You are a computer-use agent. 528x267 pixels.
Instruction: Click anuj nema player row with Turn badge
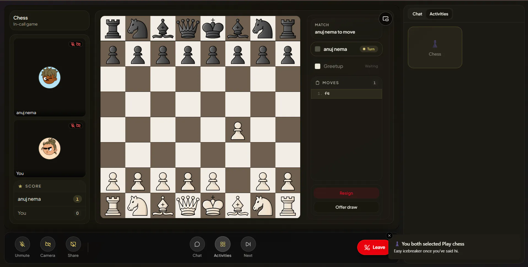click(346, 49)
